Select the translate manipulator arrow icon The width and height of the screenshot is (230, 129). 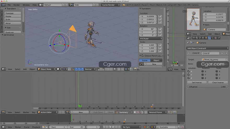point(76,69)
